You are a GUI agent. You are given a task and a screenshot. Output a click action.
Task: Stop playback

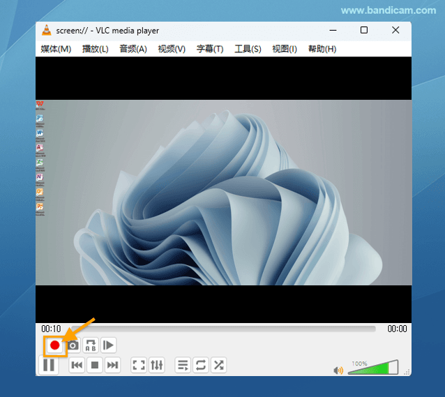click(94, 365)
